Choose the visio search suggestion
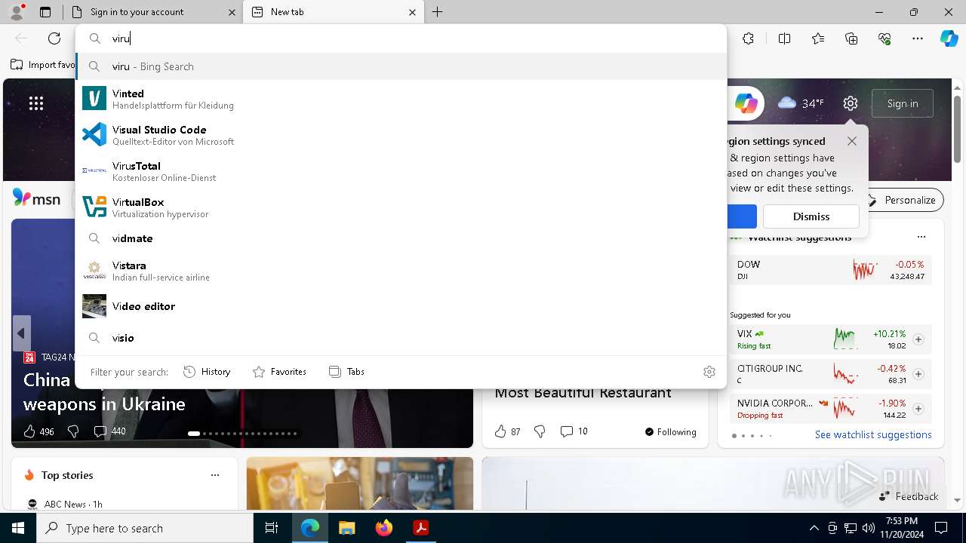 (401, 338)
